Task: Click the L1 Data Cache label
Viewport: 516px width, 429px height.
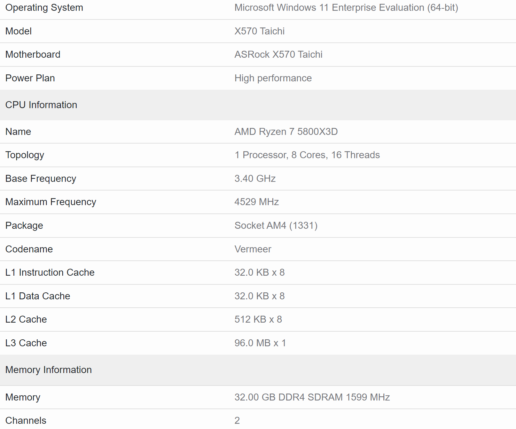Action: click(x=38, y=296)
